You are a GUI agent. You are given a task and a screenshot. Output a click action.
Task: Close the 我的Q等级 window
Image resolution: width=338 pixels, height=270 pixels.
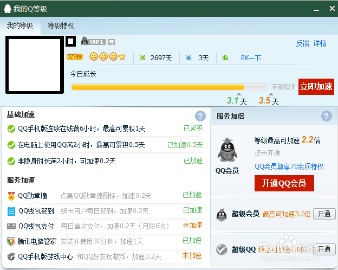(x=332, y=9)
